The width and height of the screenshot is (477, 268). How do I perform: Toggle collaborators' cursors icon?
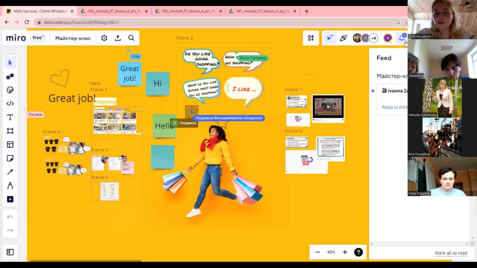(x=329, y=38)
